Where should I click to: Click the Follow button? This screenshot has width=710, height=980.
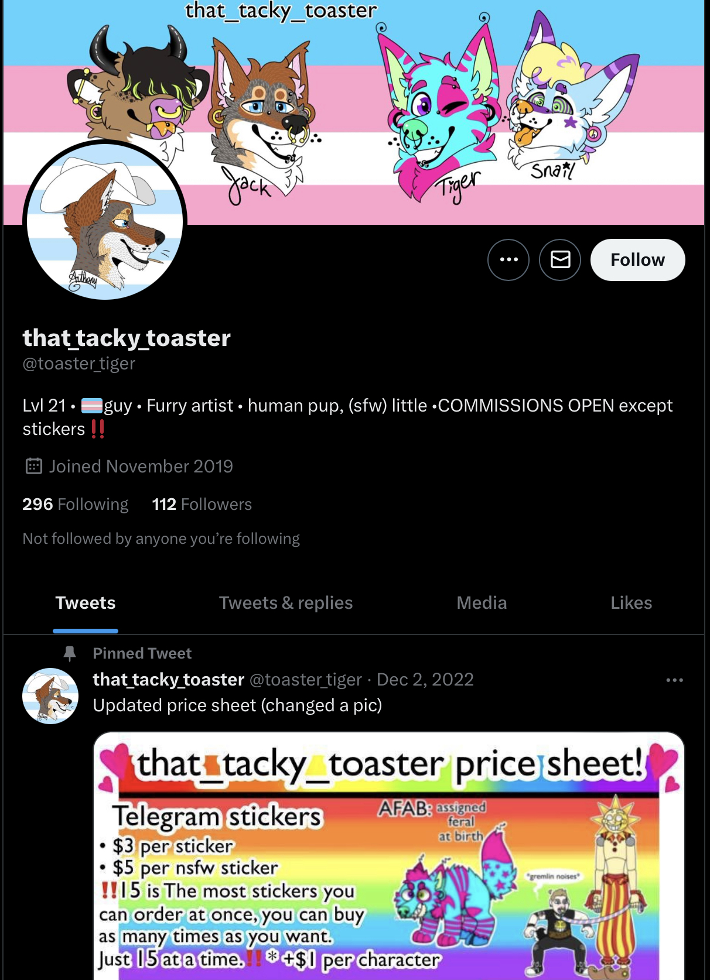[638, 260]
